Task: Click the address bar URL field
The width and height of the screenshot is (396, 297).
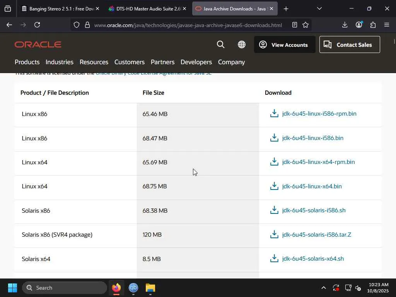Action: pyautogui.click(x=188, y=25)
